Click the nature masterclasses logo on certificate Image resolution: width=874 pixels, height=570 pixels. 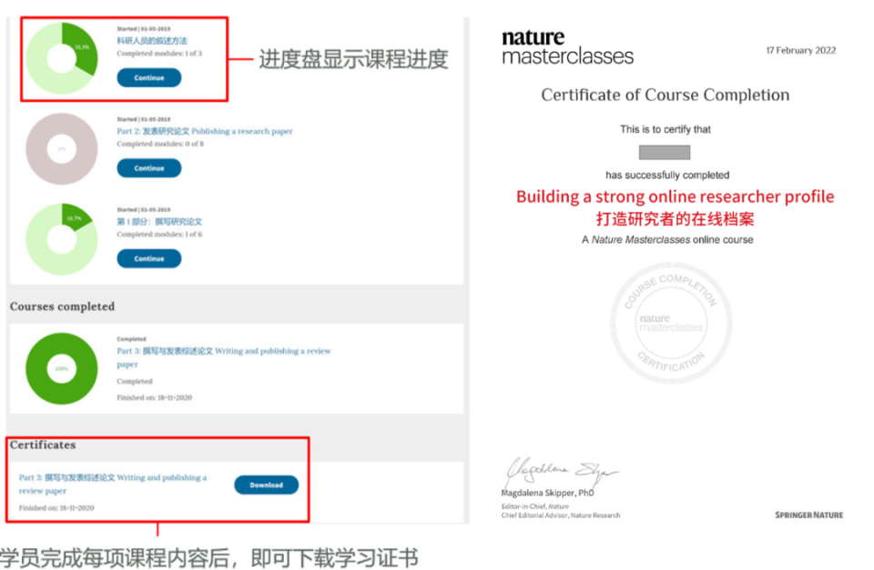pyautogui.click(x=567, y=47)
